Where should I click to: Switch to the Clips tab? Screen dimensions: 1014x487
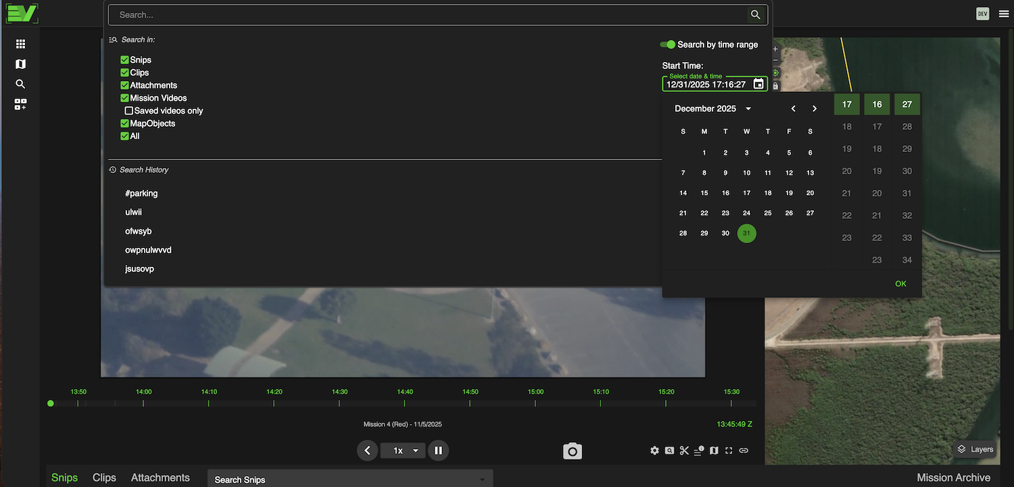tap(104, 478)
